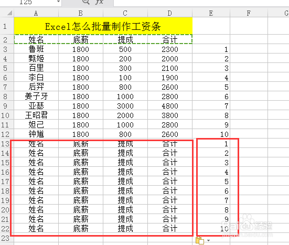Click pasted '姓名' cell in row 22

coord(36,229)
